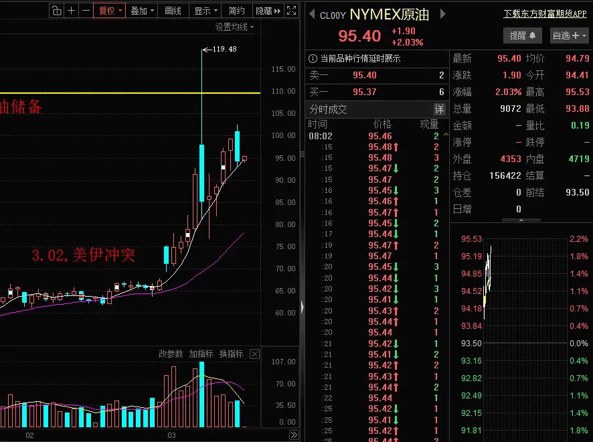Click the 03 month marker on time axis
Viewport: 593px width, 442px height.
pyautogui.click(x=172, y=435)
